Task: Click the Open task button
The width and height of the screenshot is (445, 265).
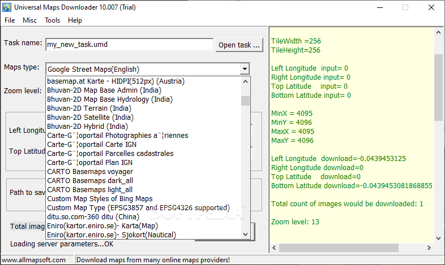Action: click(239, 45)
